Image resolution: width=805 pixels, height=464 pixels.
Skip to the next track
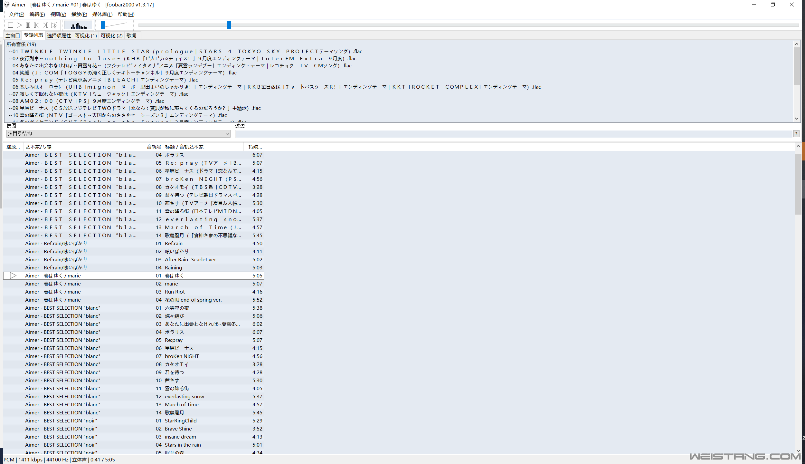point(45,25)
